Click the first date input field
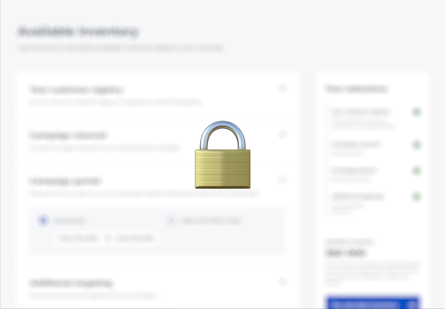The height and width of the screenshot is (309, 445). (78, 238)
